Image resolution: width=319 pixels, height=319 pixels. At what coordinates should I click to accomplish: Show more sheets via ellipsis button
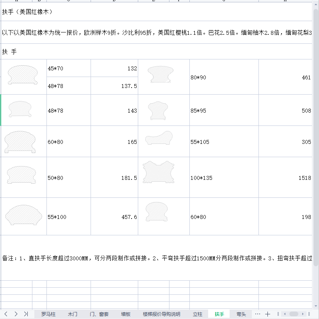pyautogui.click(x=257, y=314)
